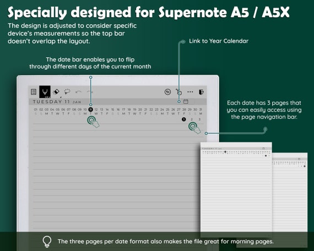The image size is (314, 251).
Task: Click the icon left of the three dots
Action: (178, 92)
